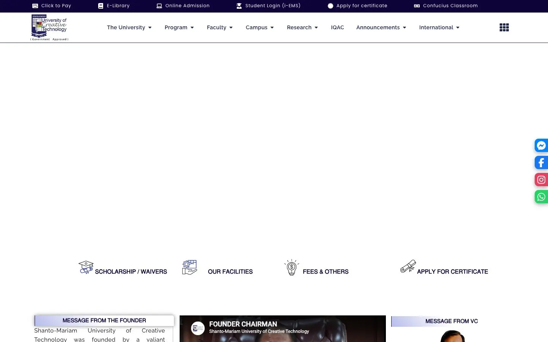Expand the Announcements dropdown menu
This screenshot has height=342, width=548.
381,27
